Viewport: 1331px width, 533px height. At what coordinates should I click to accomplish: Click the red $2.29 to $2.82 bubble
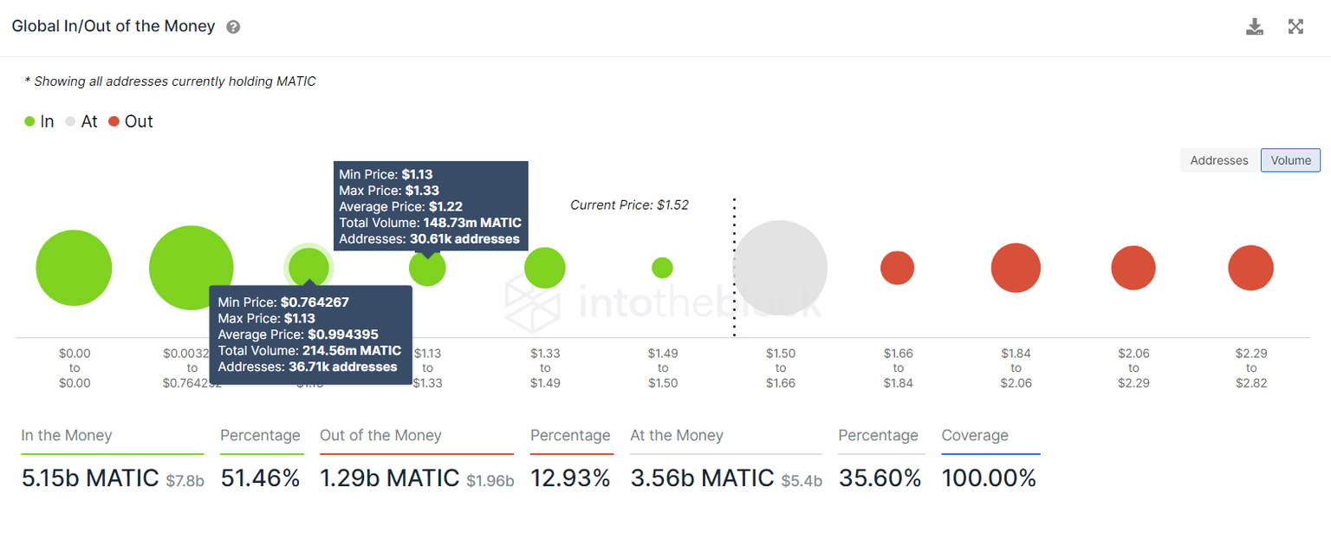tap(1250, 268)
